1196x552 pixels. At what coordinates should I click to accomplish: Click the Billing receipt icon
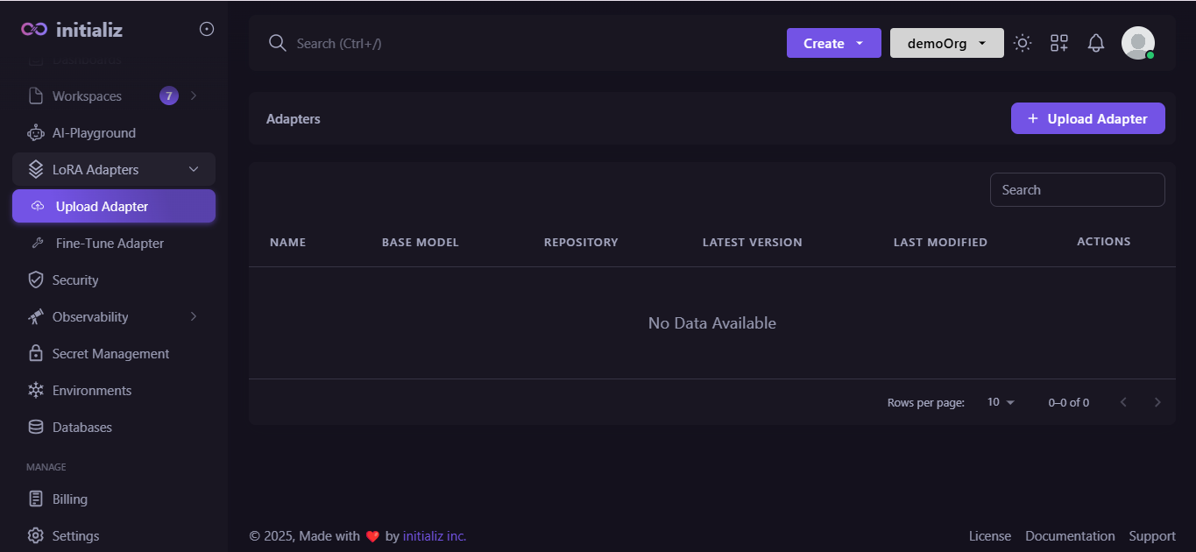tap(36, 499)
